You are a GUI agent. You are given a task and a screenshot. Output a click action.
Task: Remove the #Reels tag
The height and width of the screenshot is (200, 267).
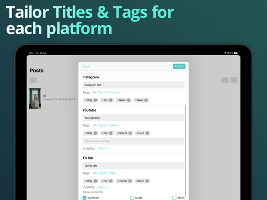[129, 100]
